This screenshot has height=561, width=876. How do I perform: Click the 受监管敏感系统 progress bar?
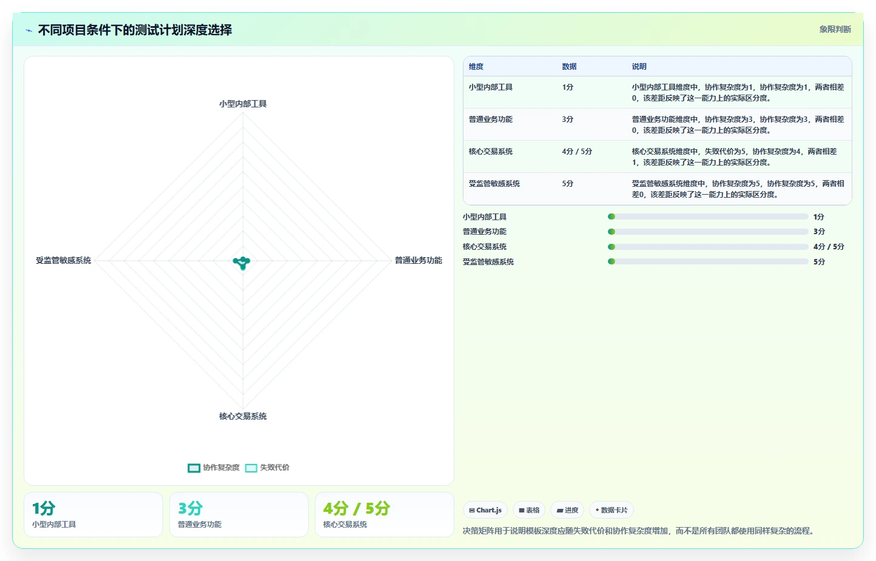pyautogui.click(x=708, y=261)
